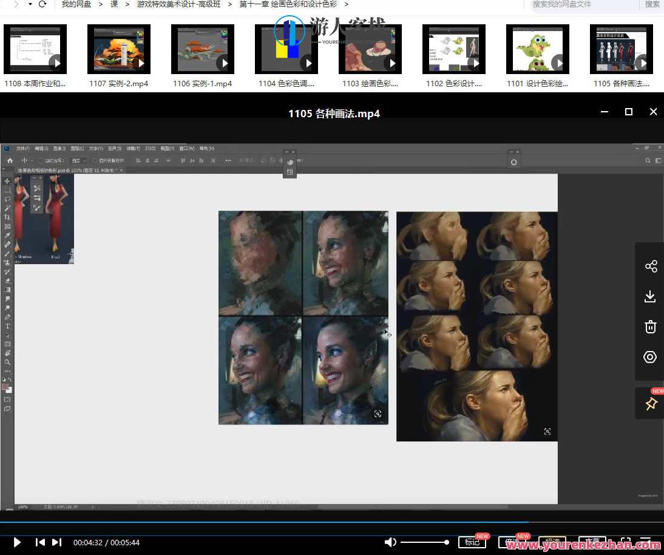Mute the video using the speaker icon

coord(391,542)
